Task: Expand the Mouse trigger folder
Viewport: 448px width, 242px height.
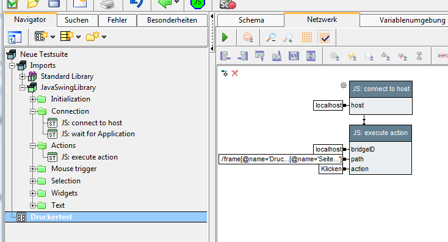Action: pyautogui.click(x=32, y=169)
